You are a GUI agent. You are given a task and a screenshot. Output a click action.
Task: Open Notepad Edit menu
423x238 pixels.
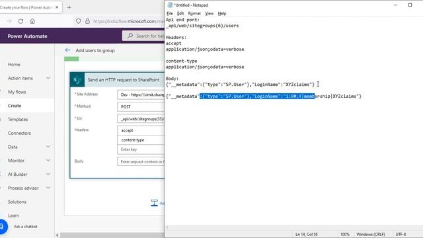pyautogui.click(x=180, y=13)
